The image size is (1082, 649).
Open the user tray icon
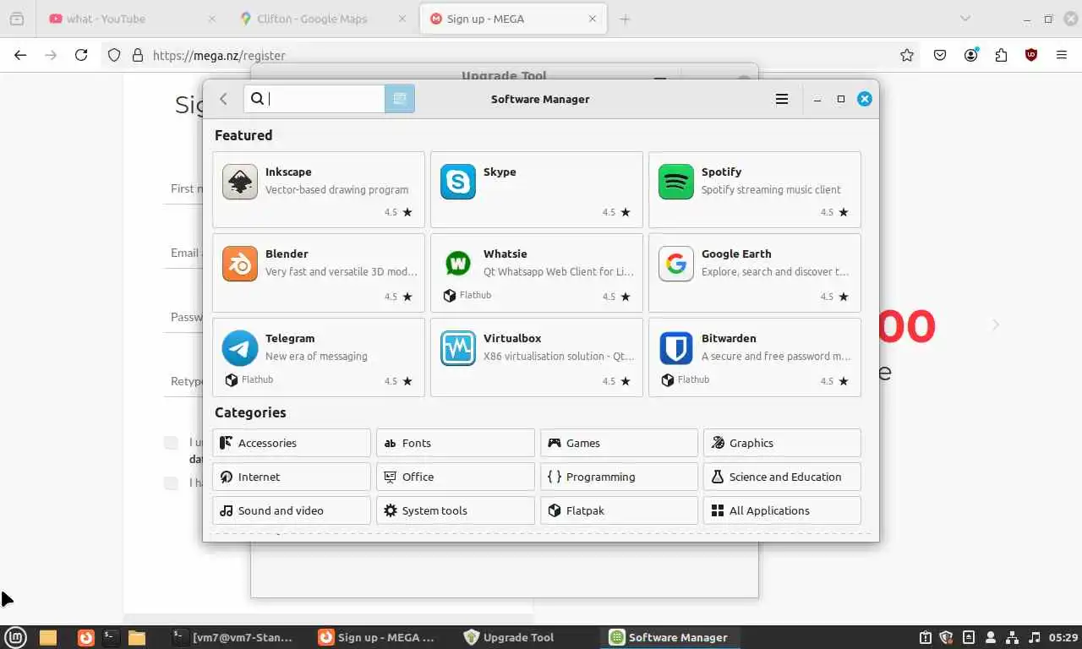pos(991,637)
